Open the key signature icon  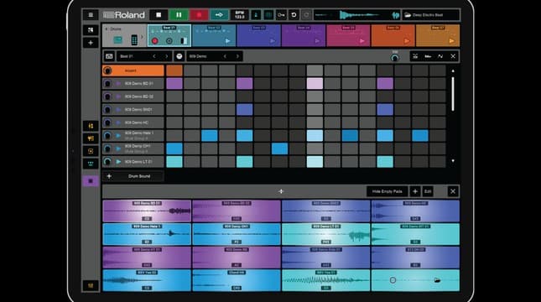tap(281, 15)
